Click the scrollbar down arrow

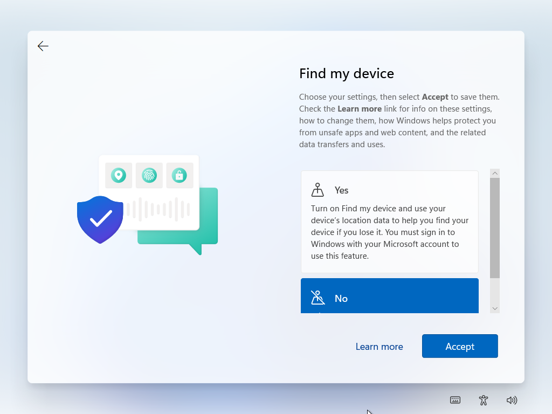click(x=495, y=309)
